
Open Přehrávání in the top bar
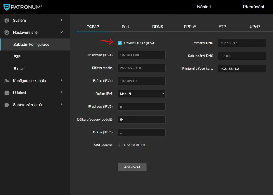point(253,7)
